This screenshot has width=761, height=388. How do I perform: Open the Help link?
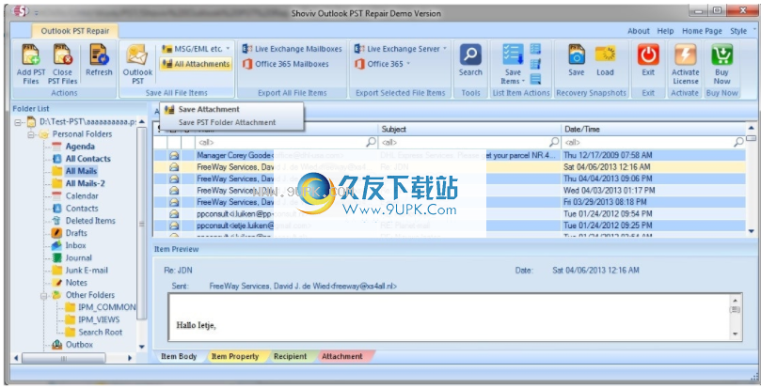point(665,31)
